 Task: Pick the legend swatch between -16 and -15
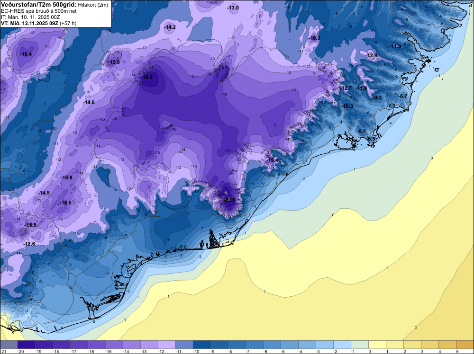point(96,345)
